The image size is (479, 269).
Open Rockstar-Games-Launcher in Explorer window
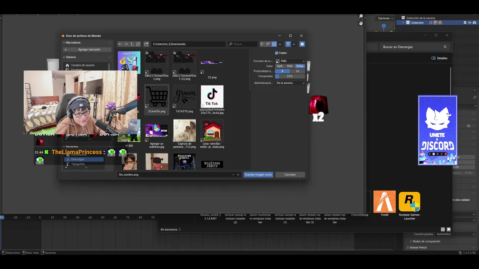[x=409, y=205]
